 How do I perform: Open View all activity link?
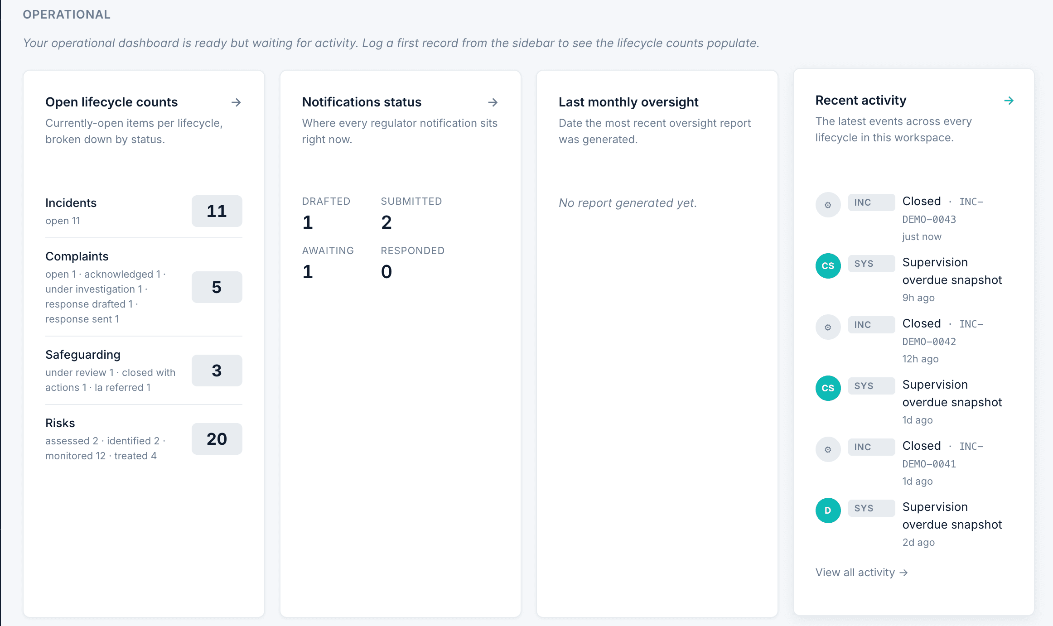click(x=861, y=573)
